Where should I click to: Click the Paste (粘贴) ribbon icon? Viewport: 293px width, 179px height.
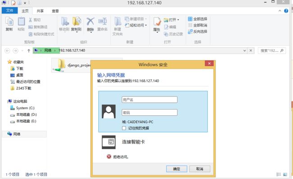tap(21, 24)
